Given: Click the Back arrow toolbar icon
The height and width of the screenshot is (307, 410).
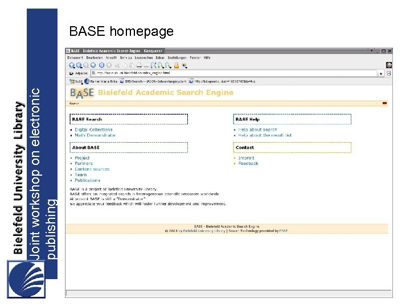Looking at the screenshot, I should click(x=79, y=65).
